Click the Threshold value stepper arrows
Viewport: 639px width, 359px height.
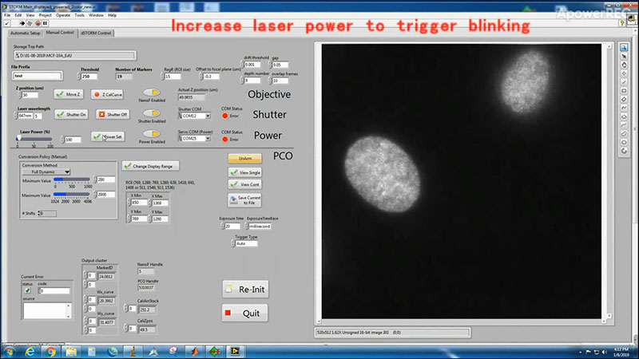(x=78, y=76)
